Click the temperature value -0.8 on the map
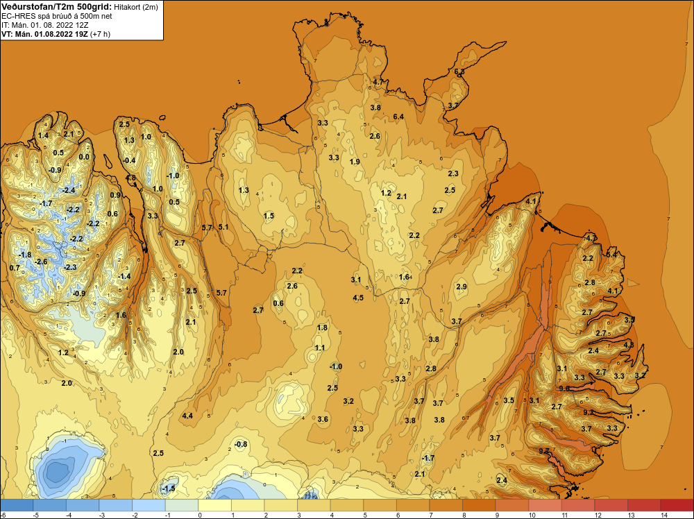Screen dimensions: 694x519 pyautogui.click(x=240, y=444)
